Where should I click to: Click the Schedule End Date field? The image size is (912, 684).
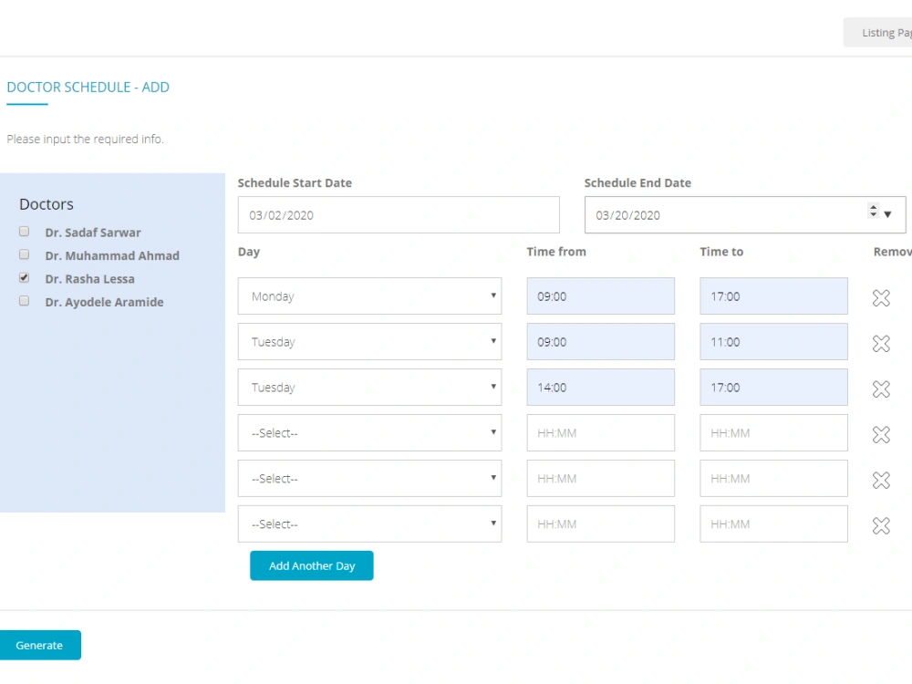pos(745,214)
